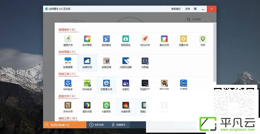
Task: Launch 文件大师 file tool
Action: point(68,107)
